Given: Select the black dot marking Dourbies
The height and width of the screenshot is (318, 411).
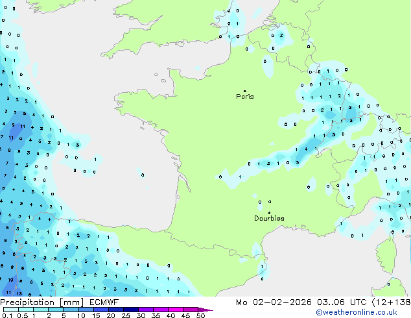Looking at the screenshot, I should [269, 213].
